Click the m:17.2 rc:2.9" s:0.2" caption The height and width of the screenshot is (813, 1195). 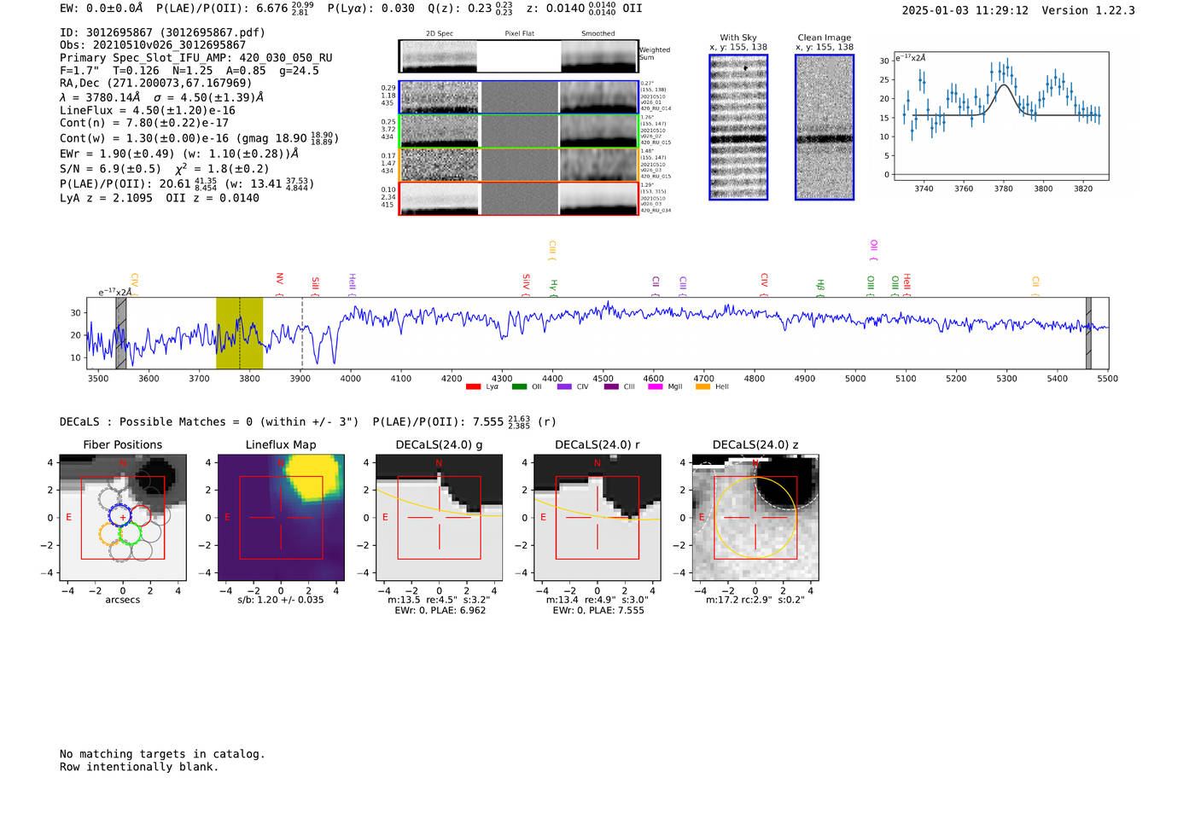point(755,600)
